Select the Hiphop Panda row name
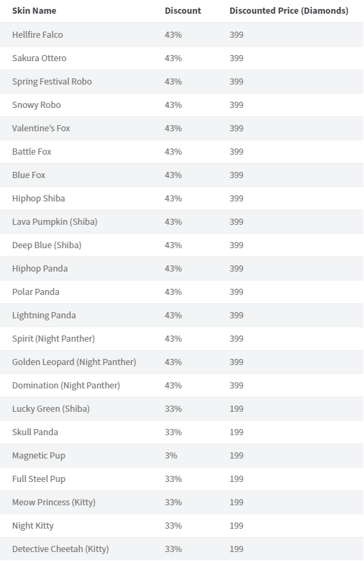 (40, 269)
